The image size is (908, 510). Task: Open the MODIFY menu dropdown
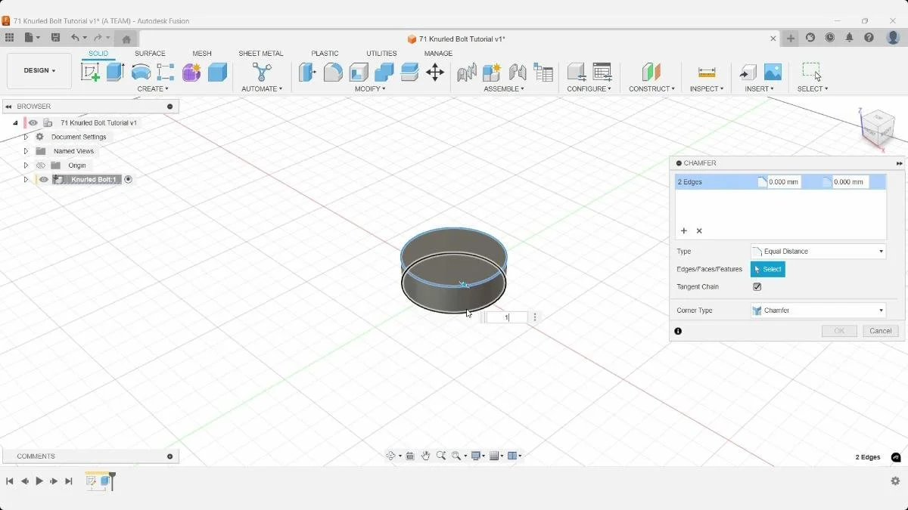370,89
